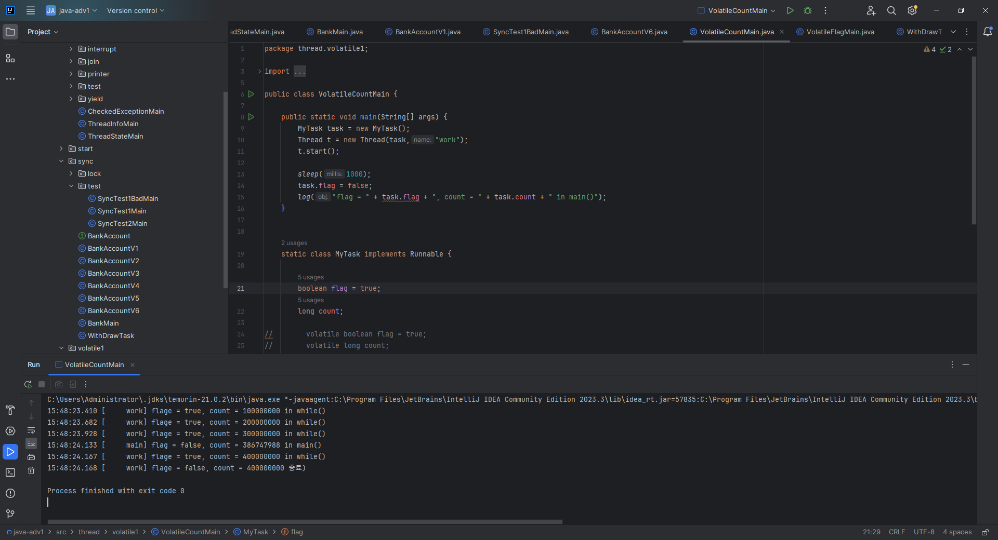Collapse the sync package folder

click(61, 161)
